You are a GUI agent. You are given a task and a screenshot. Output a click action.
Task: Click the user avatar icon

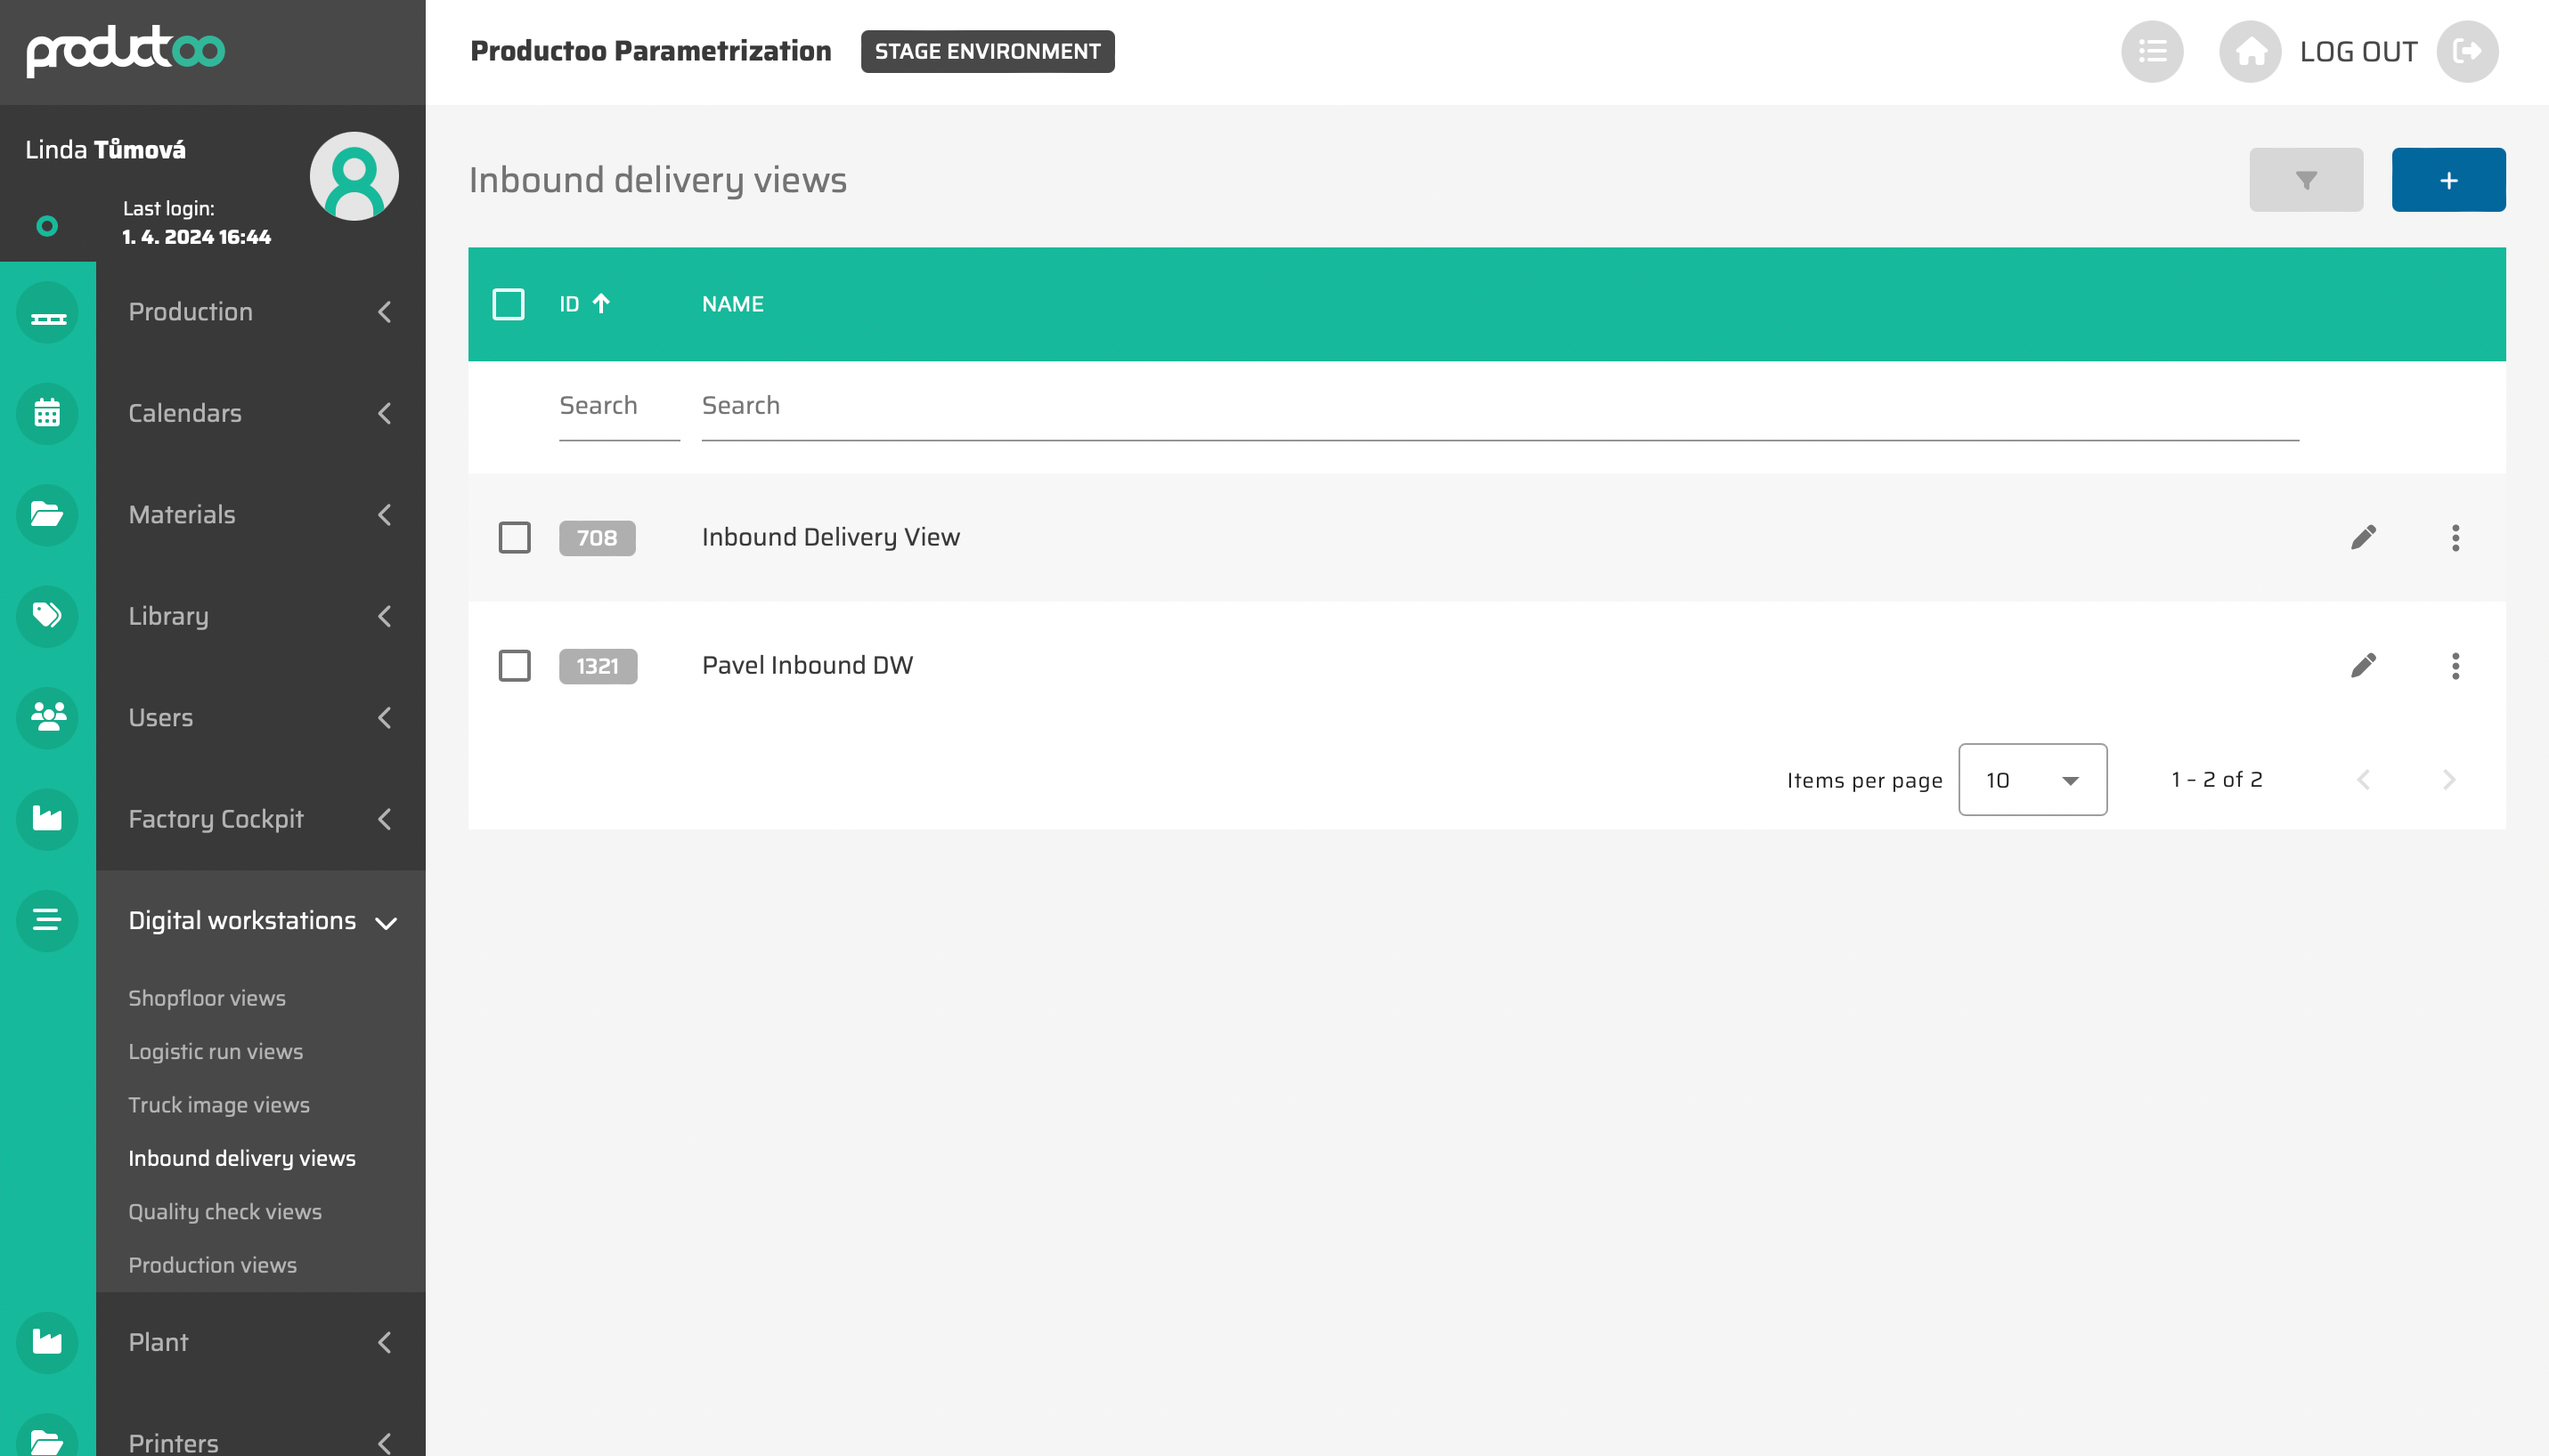click(354, 177)
